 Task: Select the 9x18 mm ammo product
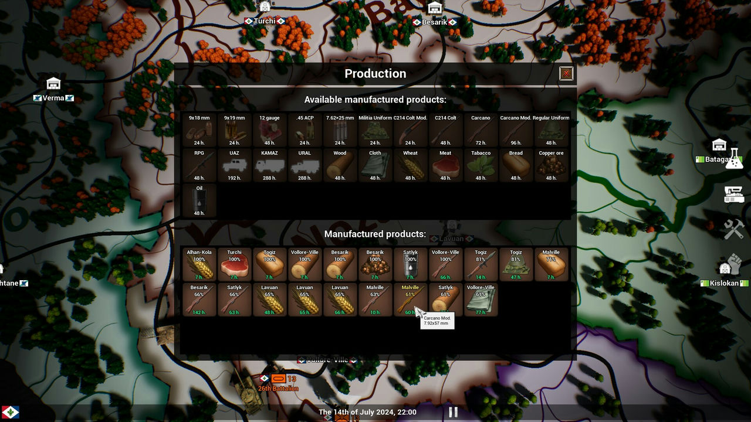[x=199, y=131]
